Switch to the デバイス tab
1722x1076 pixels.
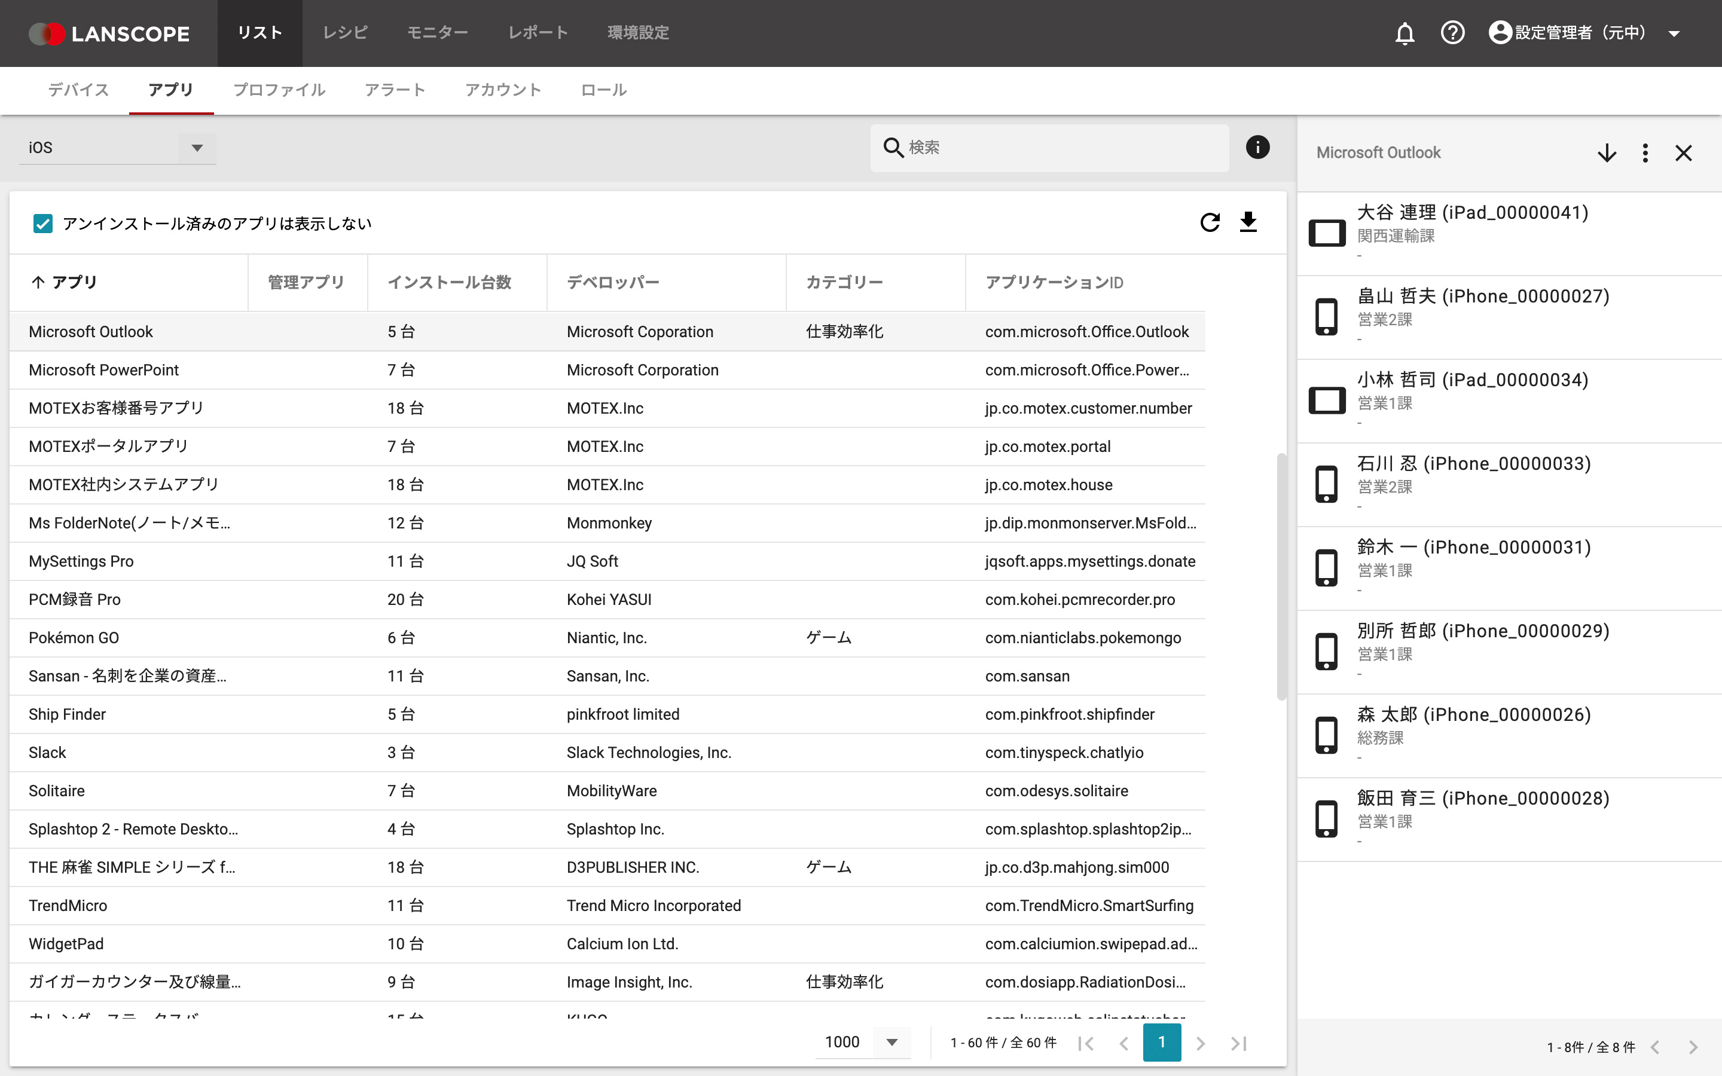tap(78, 90)
